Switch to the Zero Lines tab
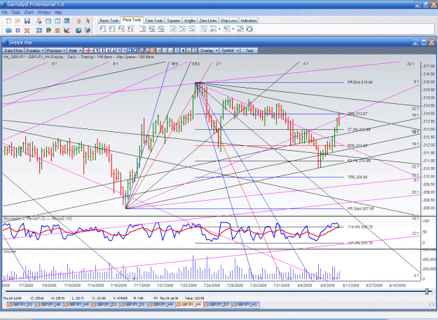Image resolution: width=438 pixels, height=320 pixels. click(208, 20)
